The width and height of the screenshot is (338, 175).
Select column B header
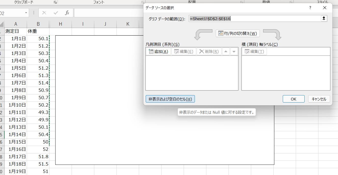[38, 24]
